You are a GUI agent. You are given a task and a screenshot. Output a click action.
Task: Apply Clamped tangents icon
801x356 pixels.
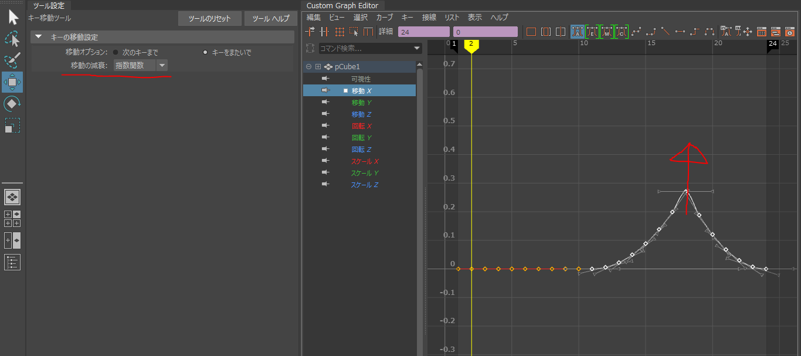[651, 32]
